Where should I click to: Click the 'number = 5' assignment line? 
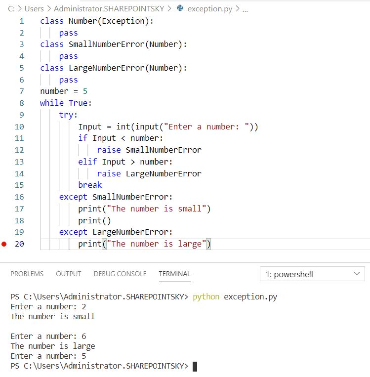click(64, 91)
